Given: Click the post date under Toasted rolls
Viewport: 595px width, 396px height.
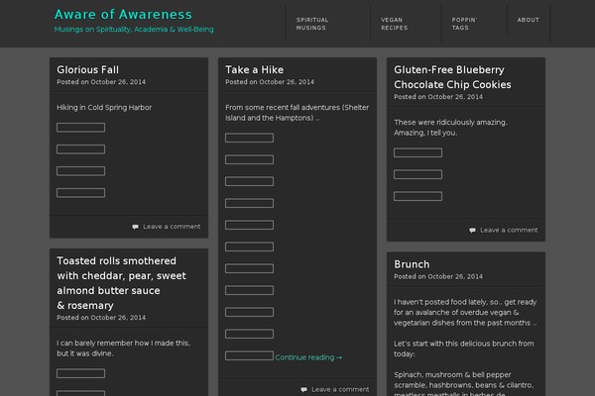Looking at the screenshot, I should coord(118,318).
